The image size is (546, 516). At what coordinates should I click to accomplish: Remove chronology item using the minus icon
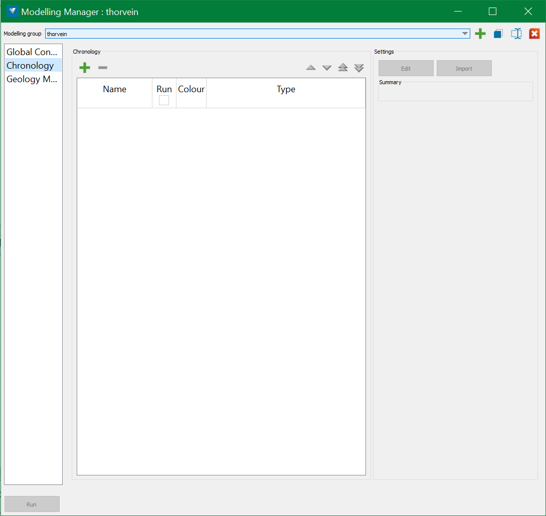(103, 68)
